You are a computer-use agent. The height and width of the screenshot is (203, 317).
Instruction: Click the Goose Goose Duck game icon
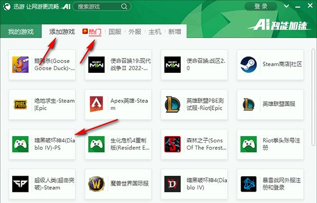20,64
